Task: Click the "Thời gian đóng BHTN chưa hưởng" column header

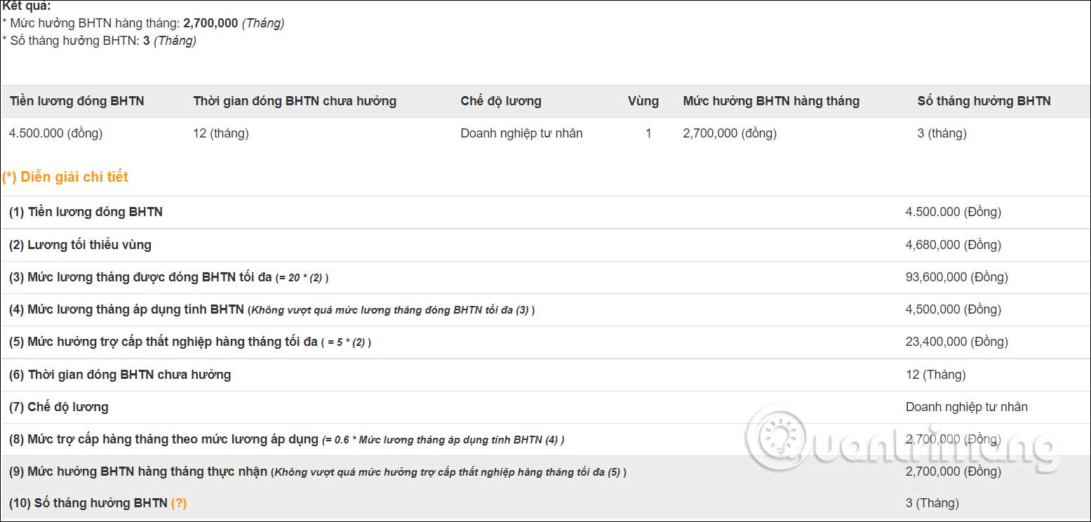Action: point(295,101)
